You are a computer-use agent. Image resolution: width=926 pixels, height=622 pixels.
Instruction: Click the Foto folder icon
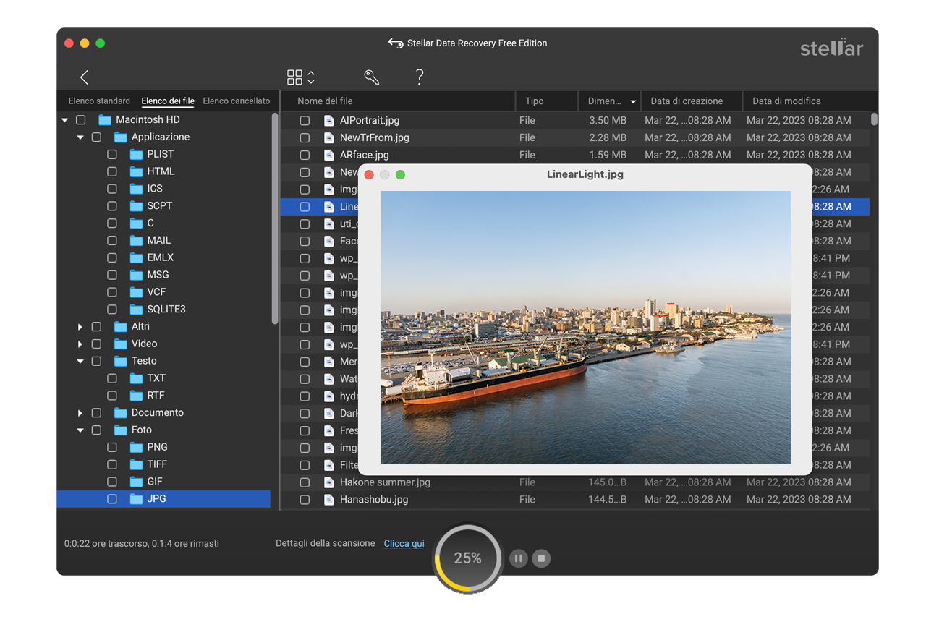[120, 430]
